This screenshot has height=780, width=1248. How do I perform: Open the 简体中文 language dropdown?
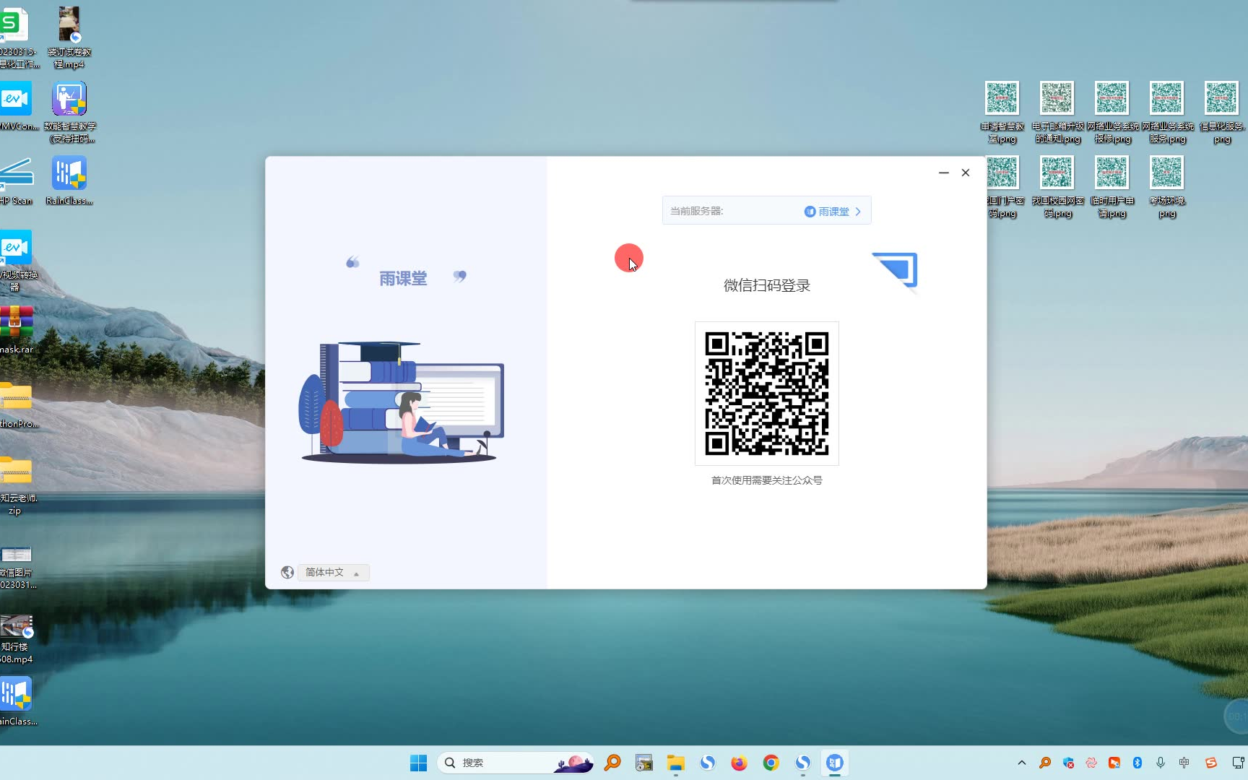pos(333,573)
